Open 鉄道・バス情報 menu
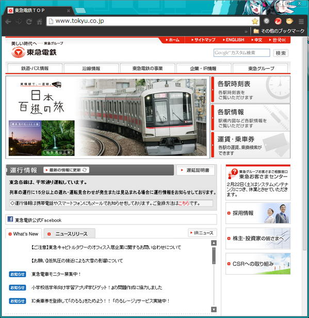This screenshot has width=309, height=318. pos(35,68)
